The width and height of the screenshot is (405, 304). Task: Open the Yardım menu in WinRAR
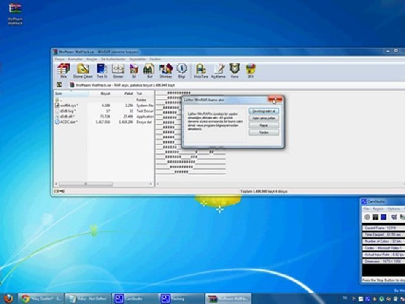click(x=155, y=59)
